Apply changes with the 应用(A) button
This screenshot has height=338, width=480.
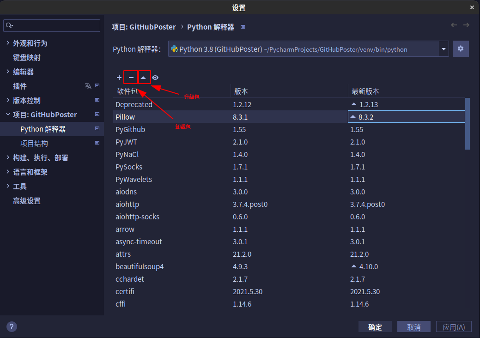tap(454, 326)
